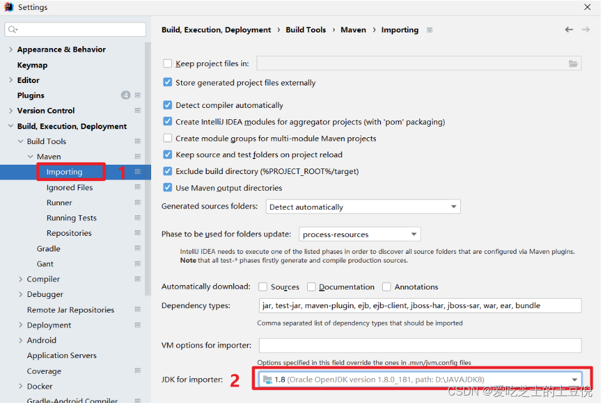Expand the Debugger node
This screenshot has height=403, width=602.
pyautogui.click(x=21, y=294)
